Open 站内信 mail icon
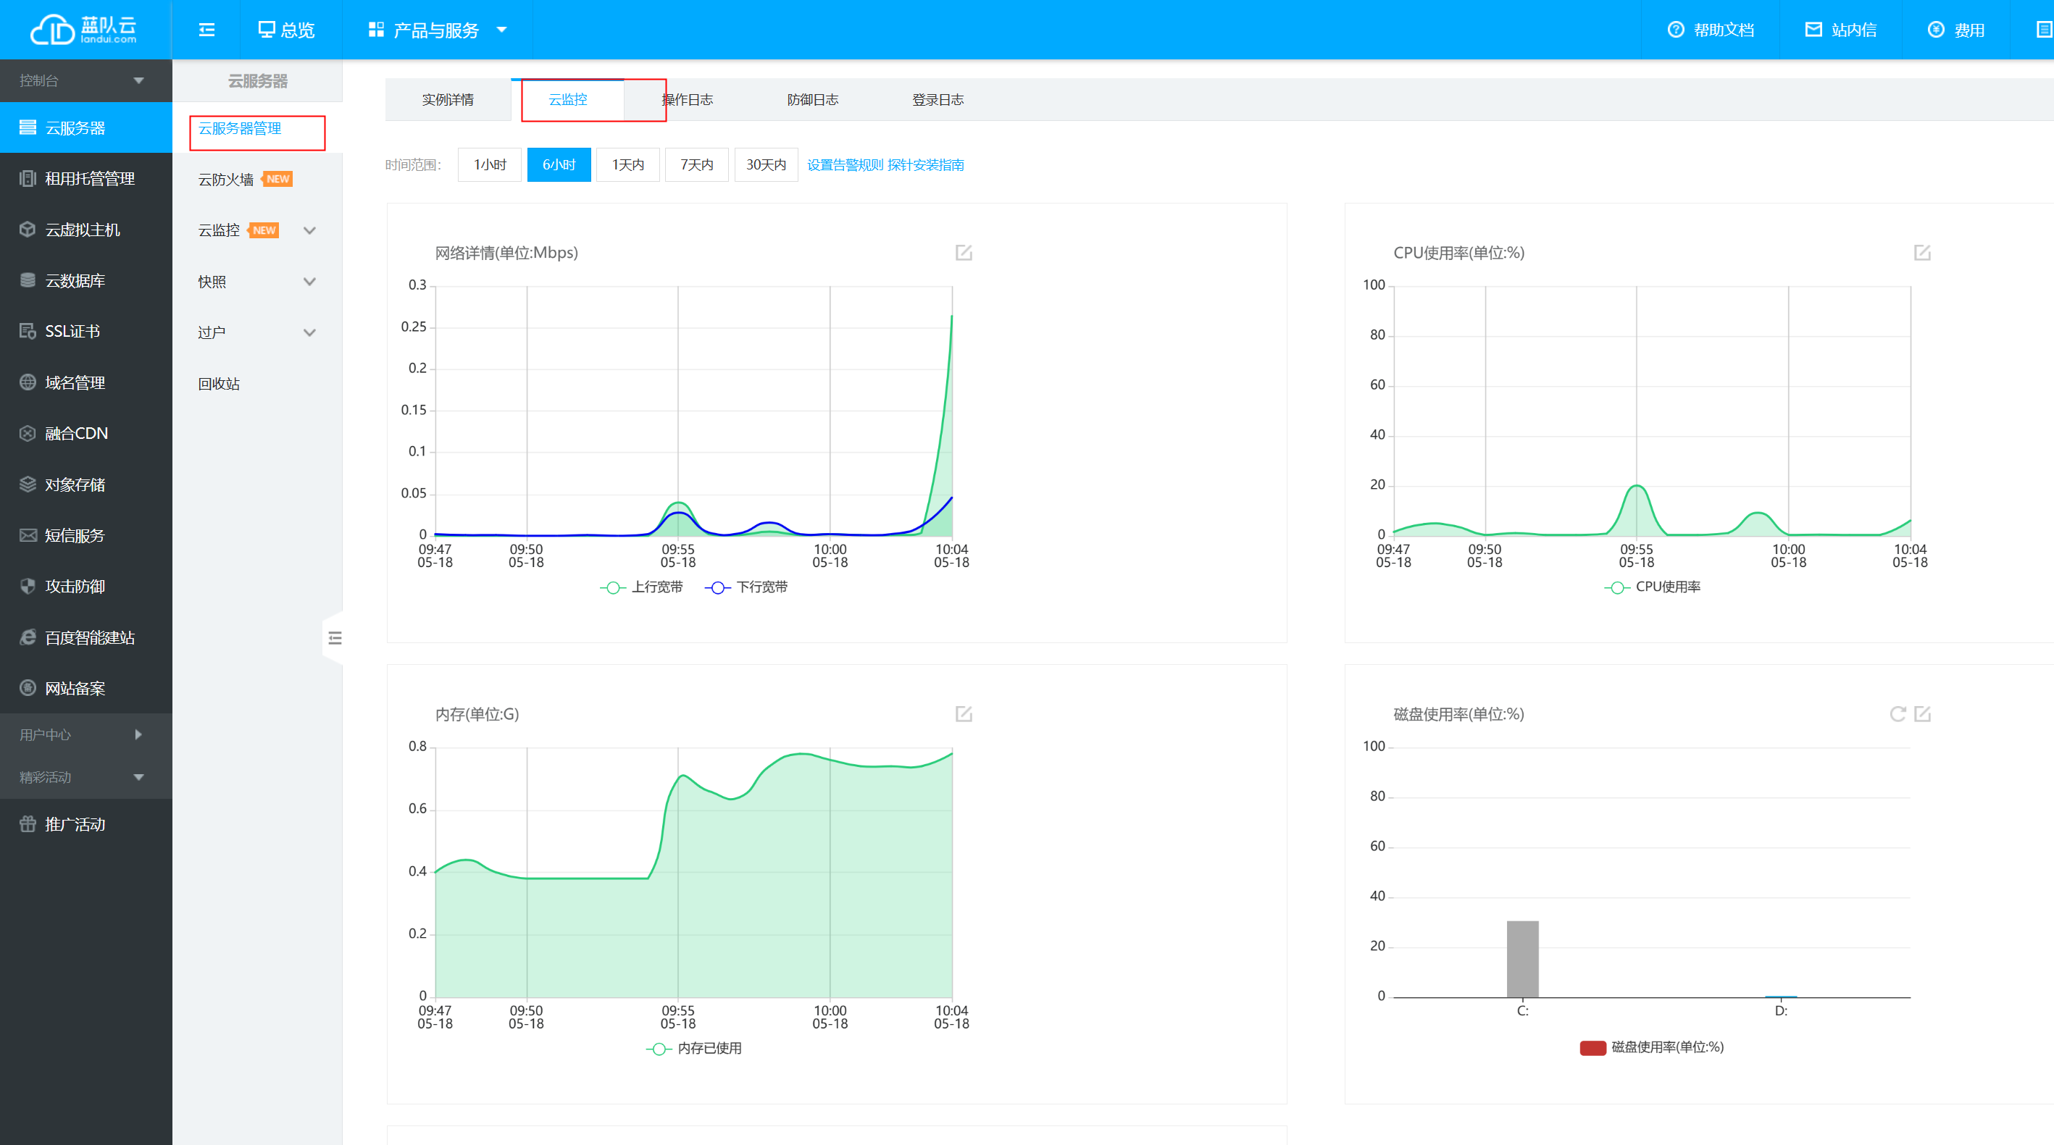Image resolution: width=2054 pixels, height=1145 pixels. (x=1813, y=30)
